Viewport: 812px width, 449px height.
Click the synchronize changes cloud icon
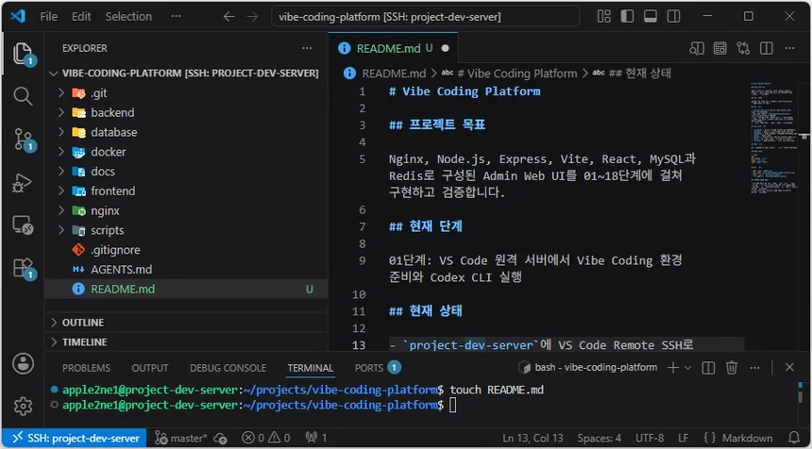coord(221,438)
